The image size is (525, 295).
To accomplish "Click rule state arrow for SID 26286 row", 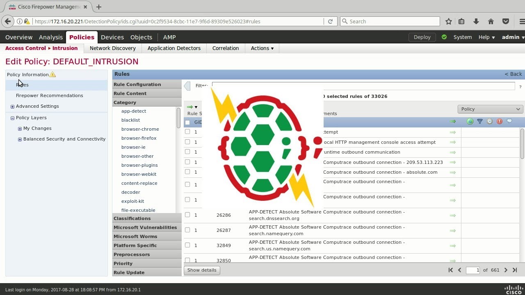I will tap(453, 216).
